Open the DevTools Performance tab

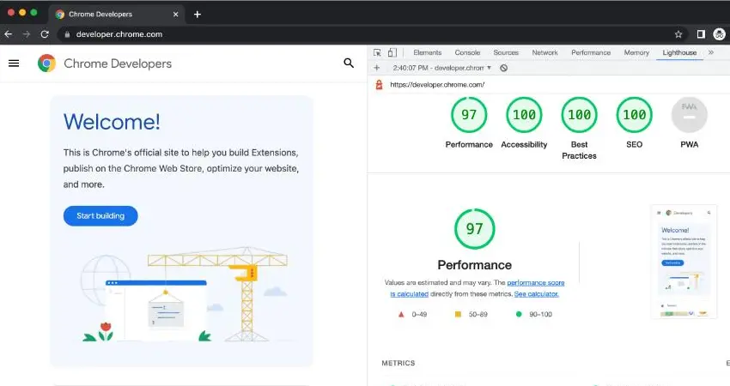(x=591, y=52)
